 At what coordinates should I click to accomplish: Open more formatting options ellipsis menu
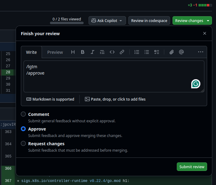pyautogui.click(x=201, y=52)
